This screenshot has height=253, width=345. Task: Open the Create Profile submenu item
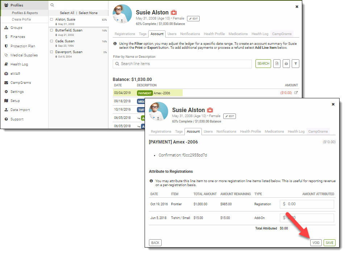tap(21, 20)
